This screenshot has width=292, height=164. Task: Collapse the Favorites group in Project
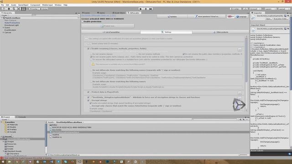pos(2,123)
